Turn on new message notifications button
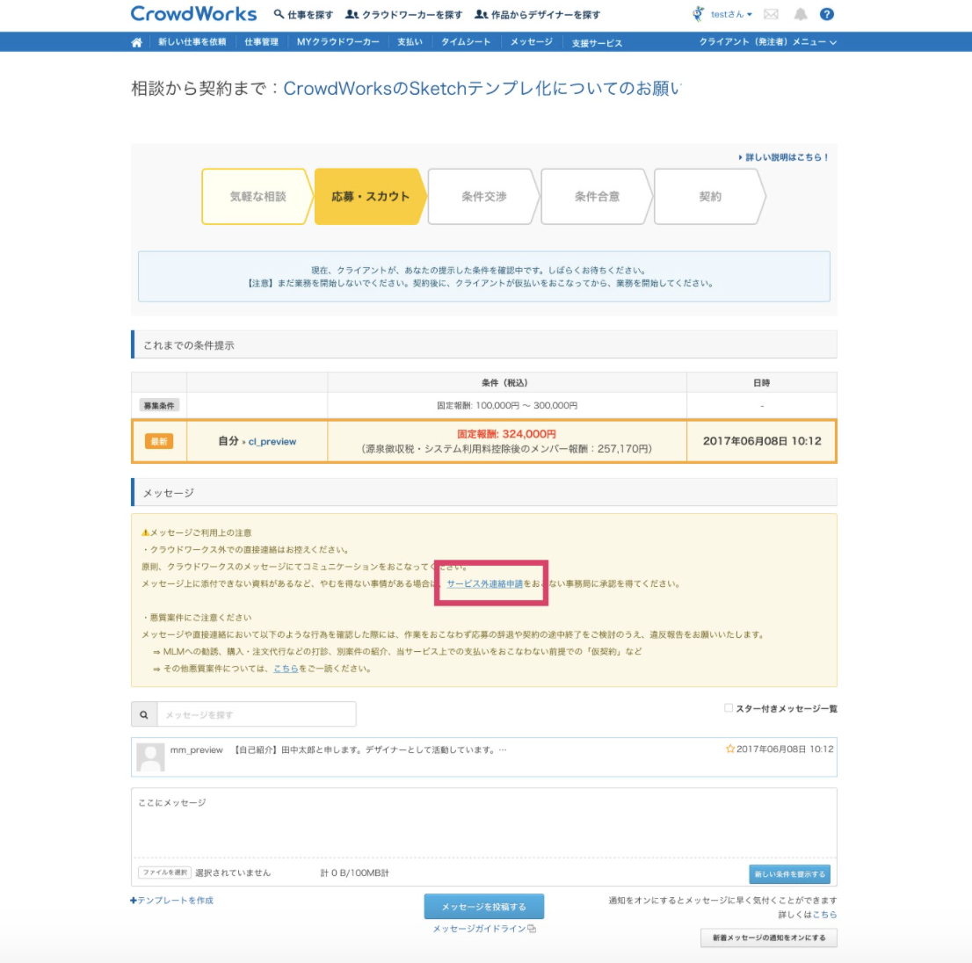 point(768,938)
